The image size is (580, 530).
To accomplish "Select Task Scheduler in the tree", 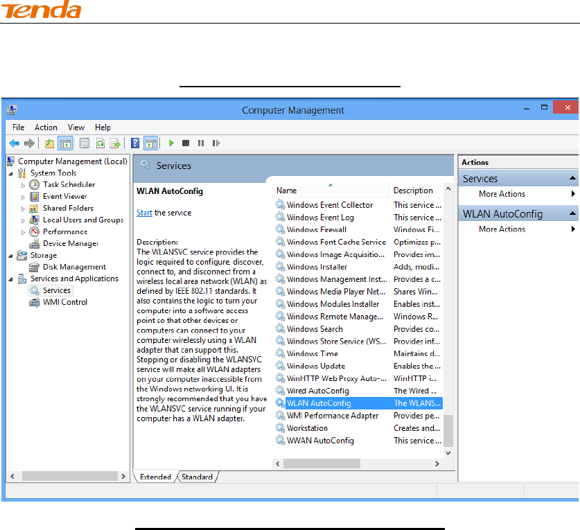I will coord(69,184).
